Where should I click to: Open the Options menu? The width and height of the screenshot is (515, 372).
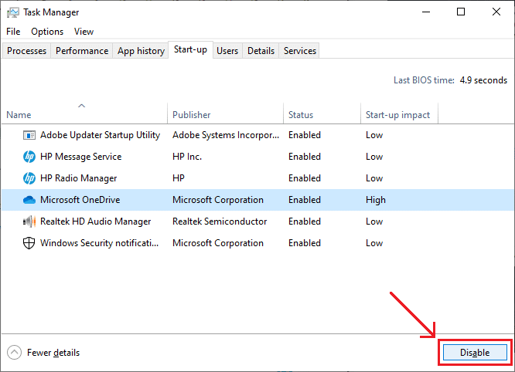point(47,32)
